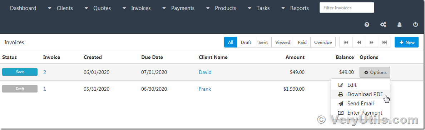
Task: Open the Clients menu
Action: click(65, 8)
